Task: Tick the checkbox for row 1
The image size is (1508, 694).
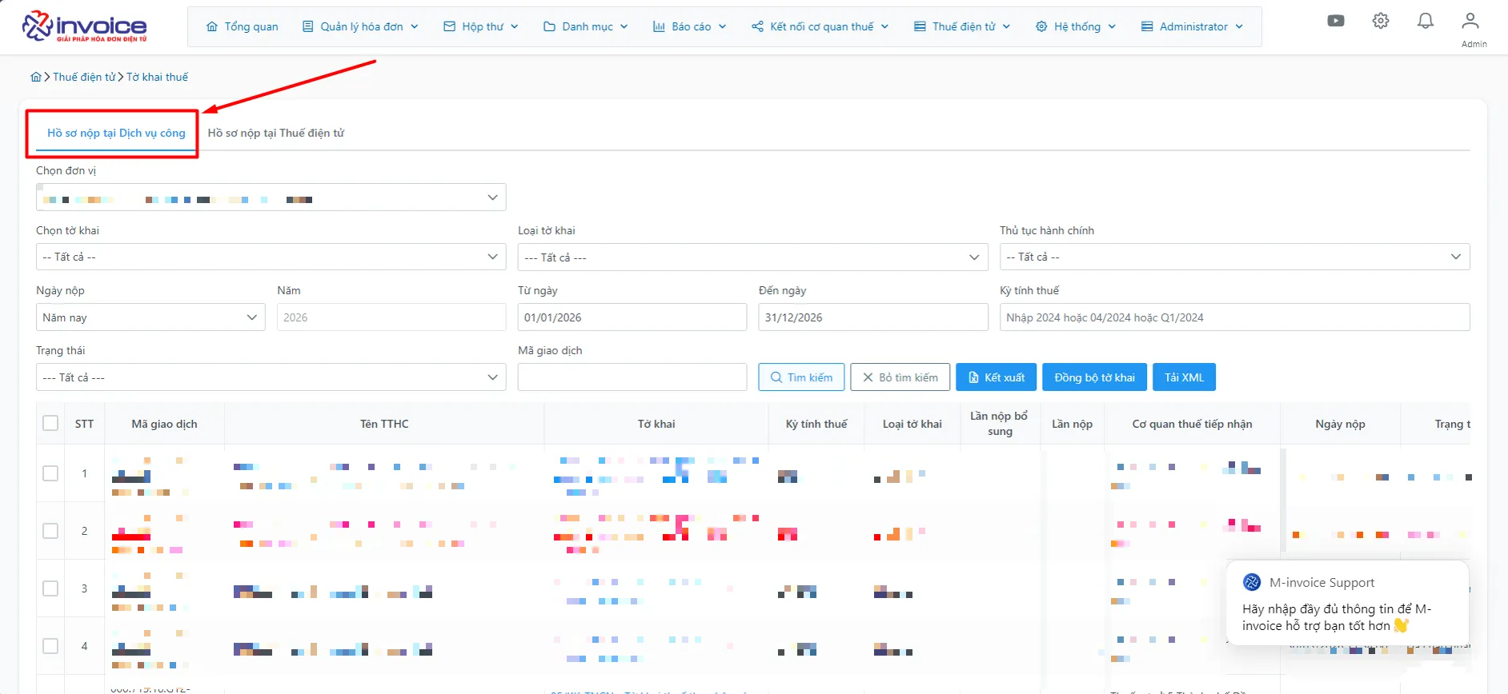Action: pyautogui.click(x=50, y=473)
